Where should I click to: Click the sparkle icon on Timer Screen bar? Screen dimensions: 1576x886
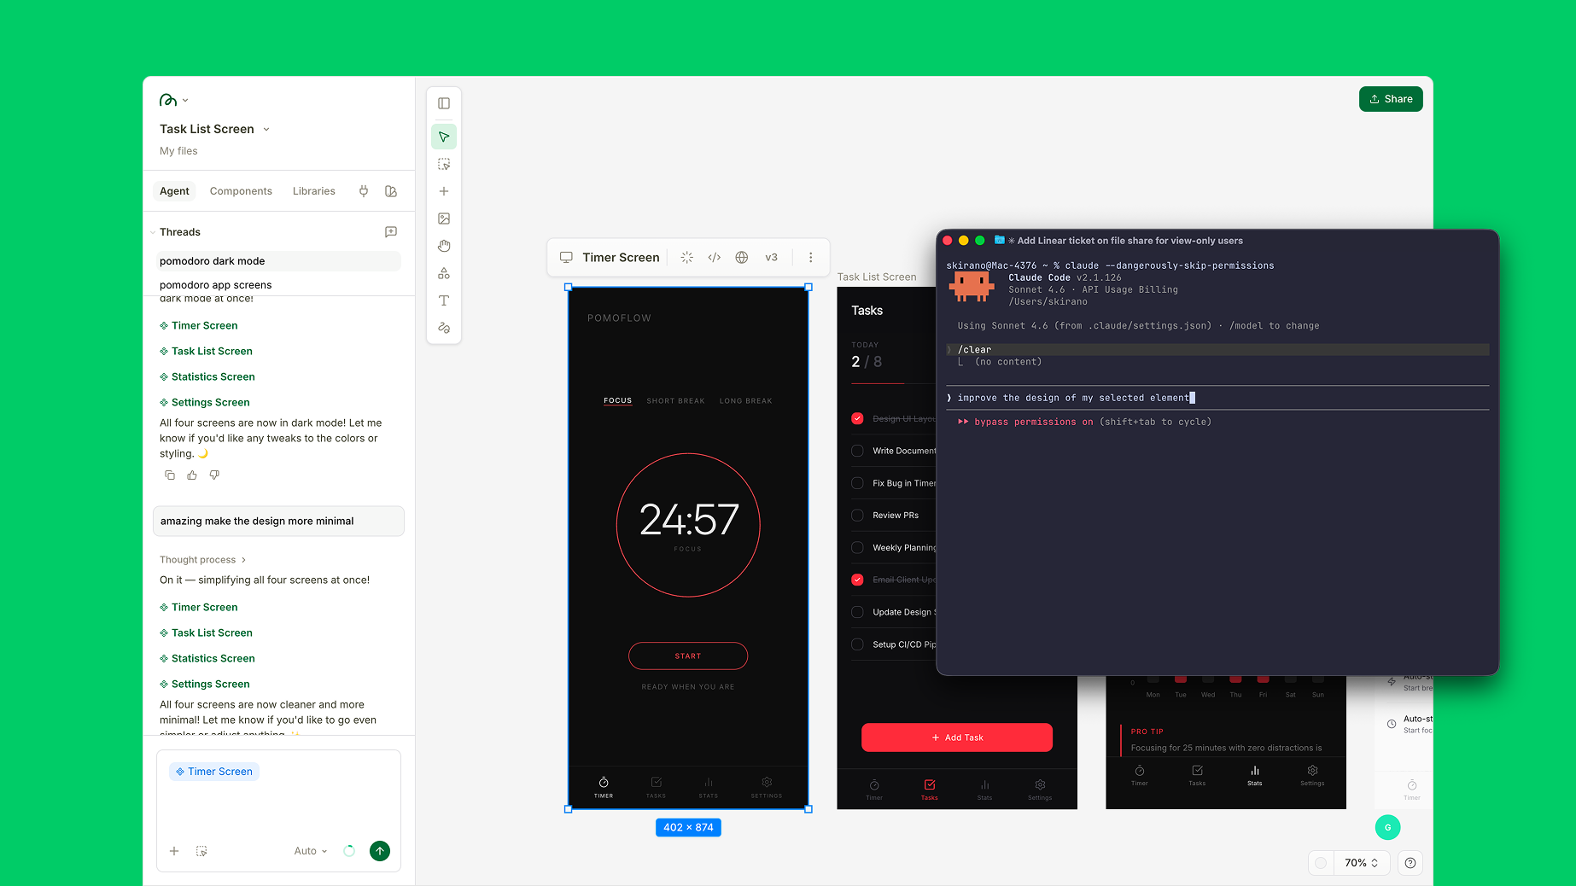pos(687,257)
